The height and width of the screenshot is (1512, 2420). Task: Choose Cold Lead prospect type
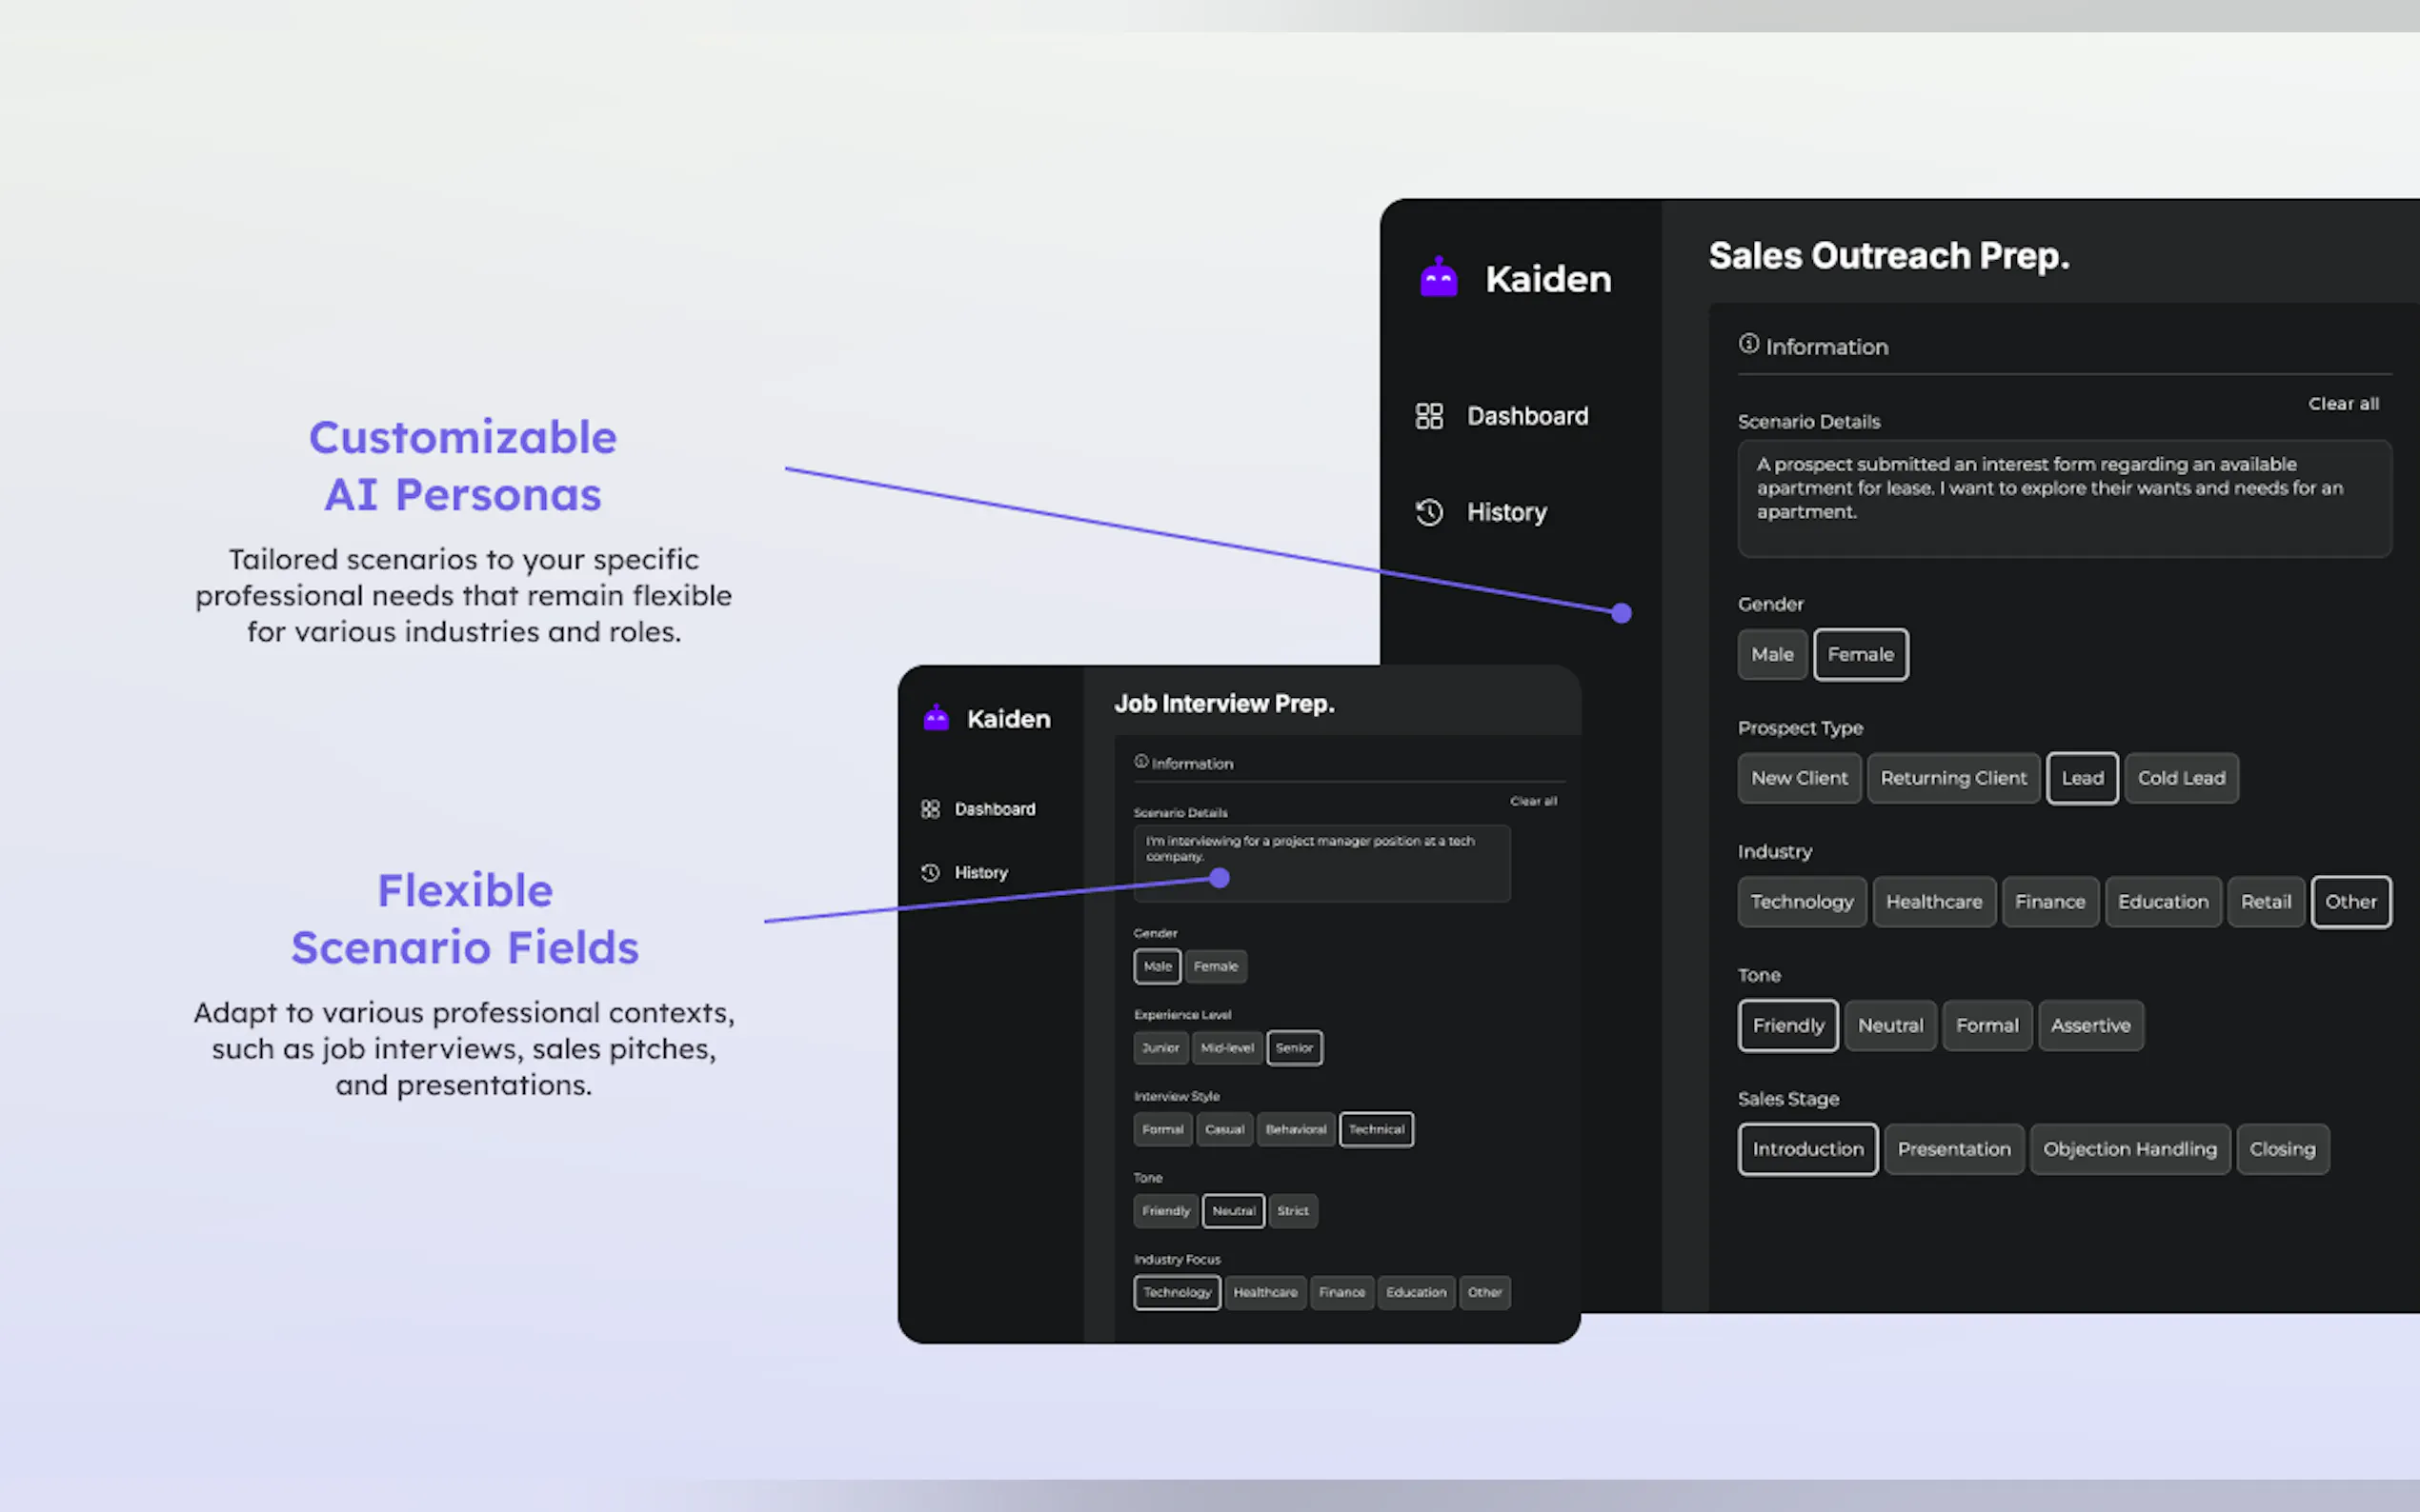pos(2181,778)
